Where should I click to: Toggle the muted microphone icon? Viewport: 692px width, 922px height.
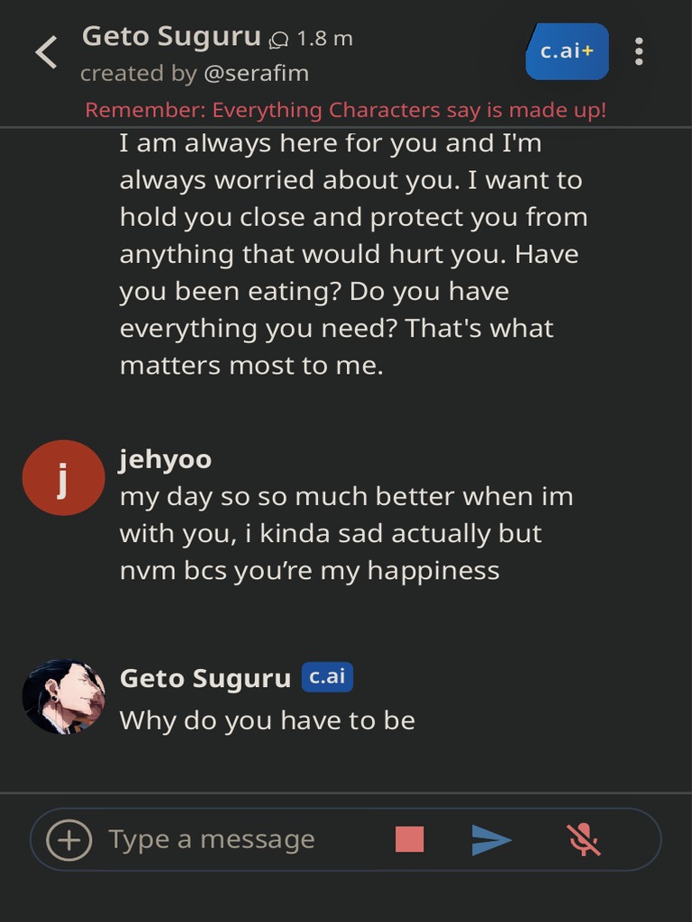click(x=584, y=839)
